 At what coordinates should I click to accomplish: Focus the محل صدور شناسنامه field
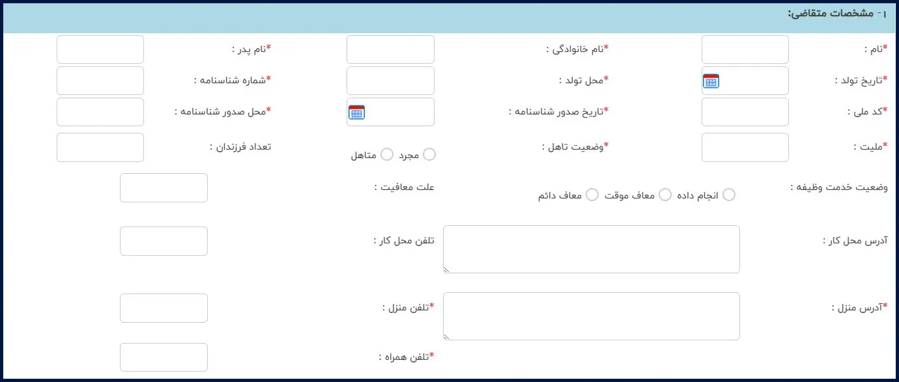tap(100, 112)
